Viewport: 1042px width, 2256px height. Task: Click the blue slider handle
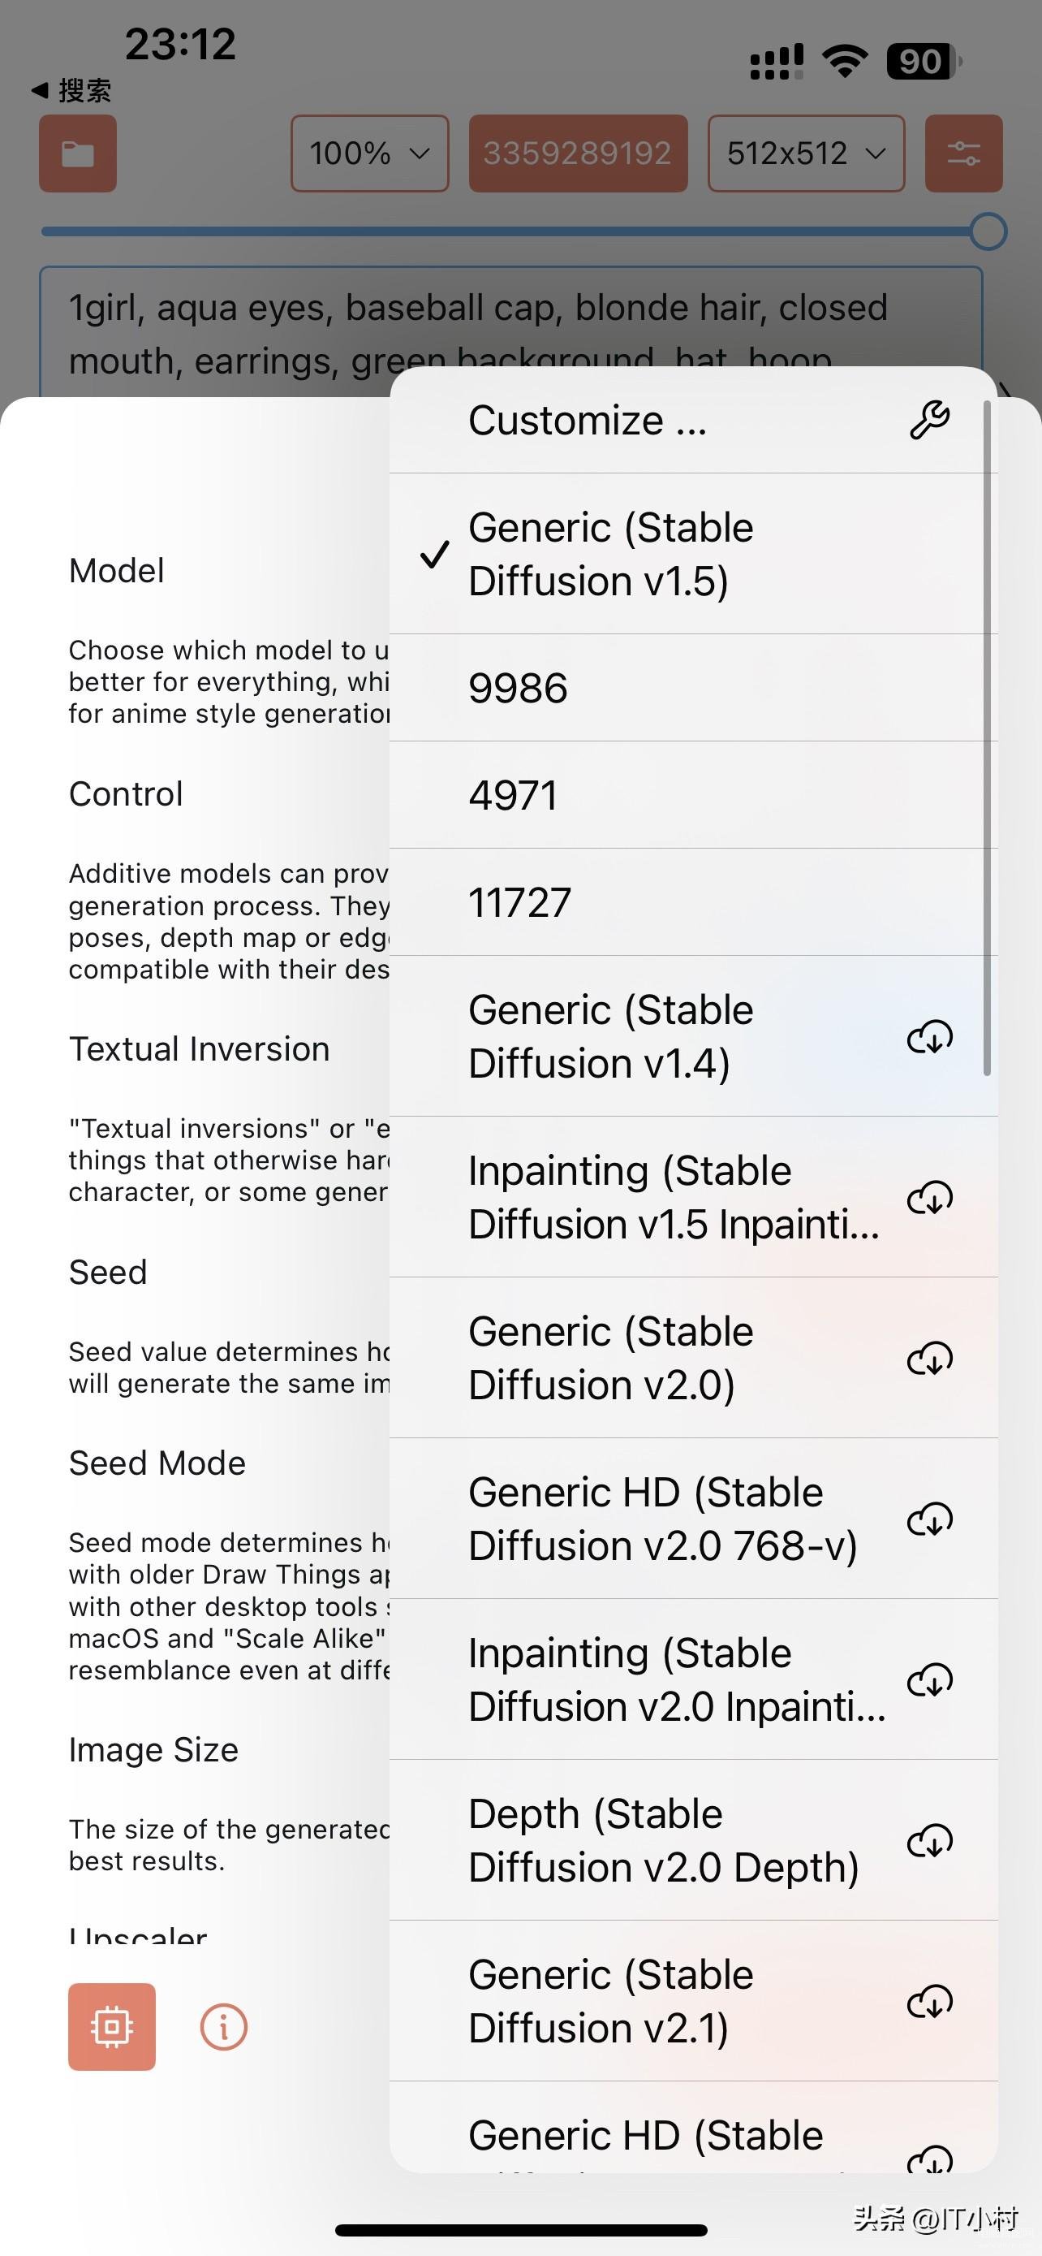tap(988, 232)
